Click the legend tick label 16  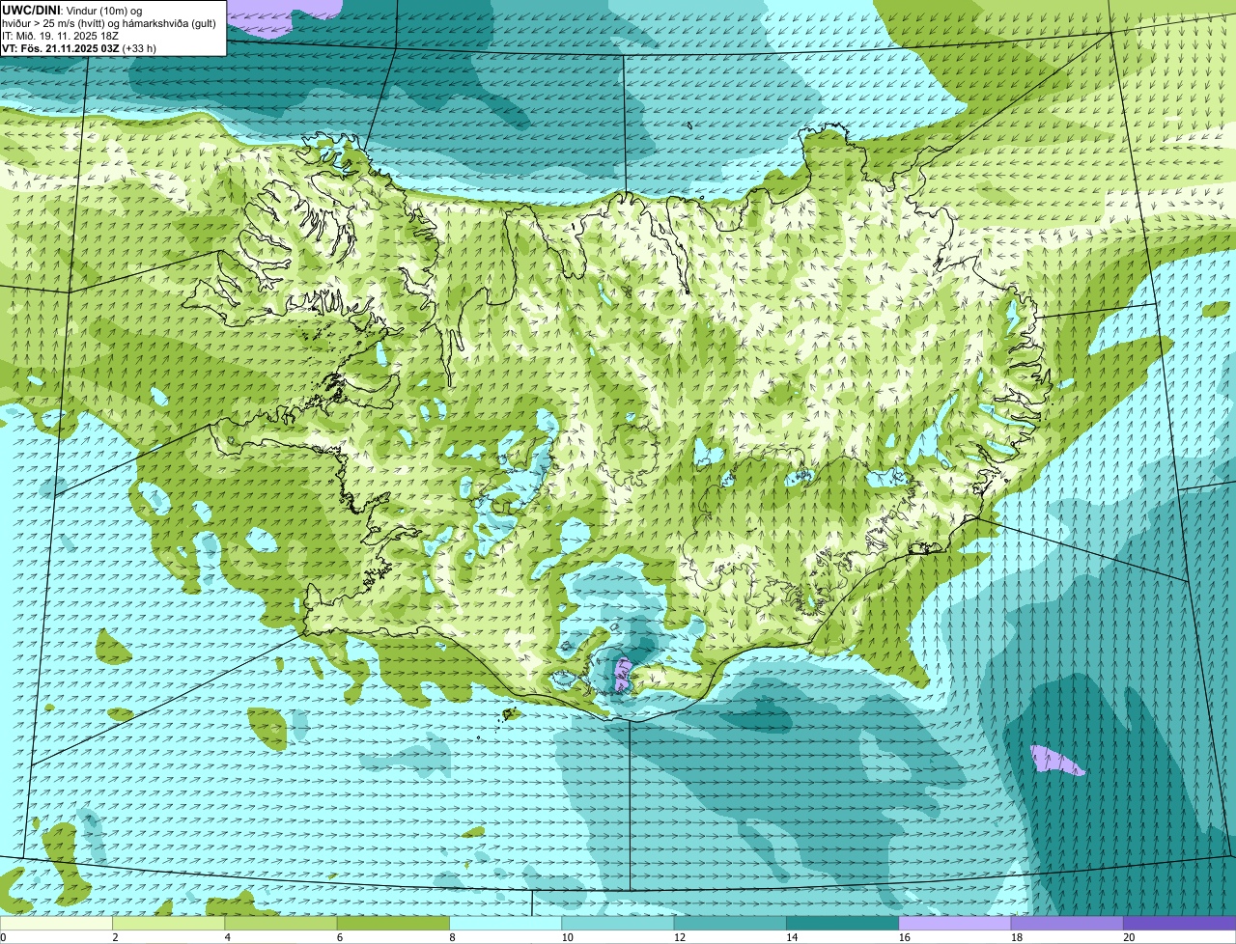904,937
